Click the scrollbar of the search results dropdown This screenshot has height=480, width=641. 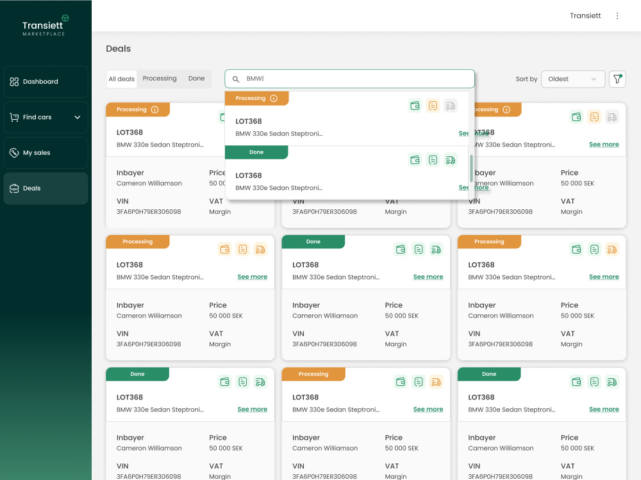coord(471,168)
